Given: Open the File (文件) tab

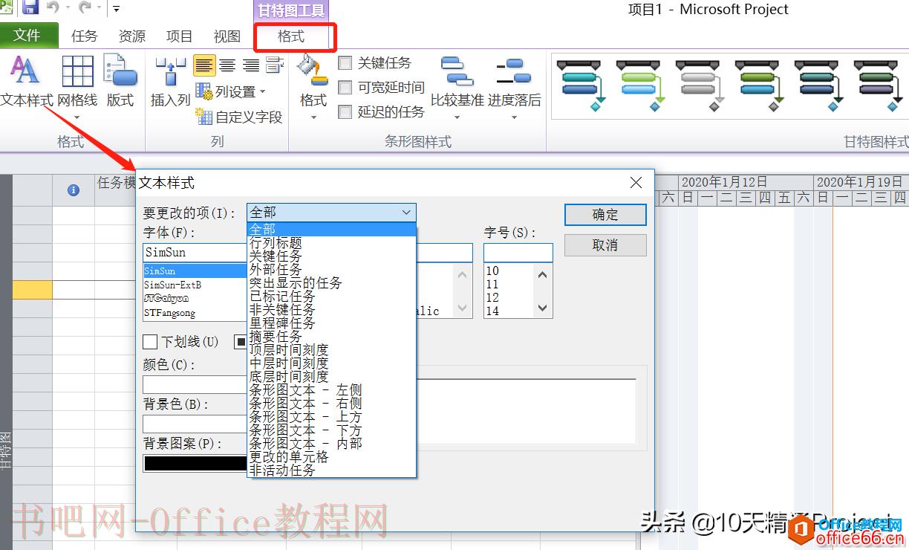Looking at the screenshot, I should pyautogui.click(x=29, y=36).
